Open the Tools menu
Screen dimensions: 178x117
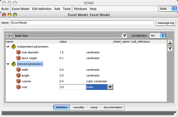pos(67,9)
